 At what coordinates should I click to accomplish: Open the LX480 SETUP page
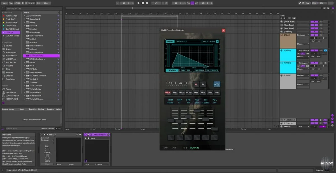217,84
